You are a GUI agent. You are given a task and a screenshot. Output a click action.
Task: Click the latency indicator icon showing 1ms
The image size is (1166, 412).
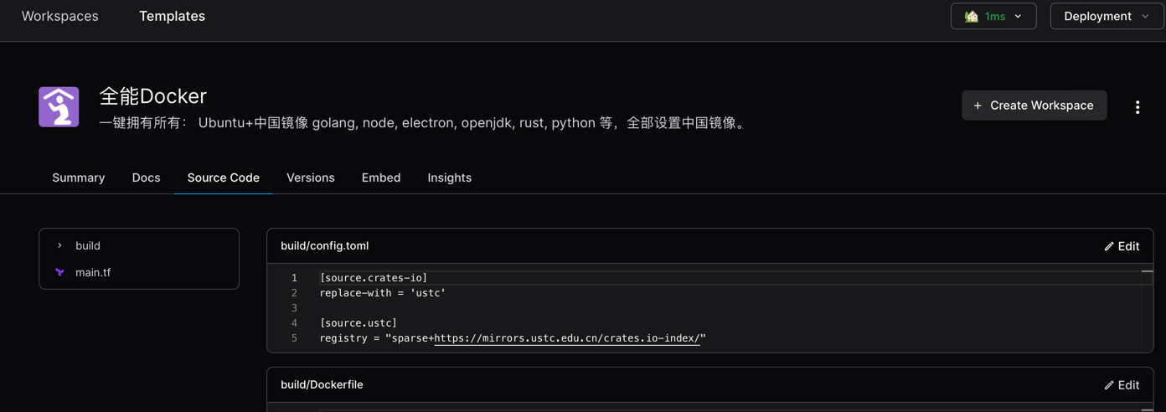tap(972, 16)
